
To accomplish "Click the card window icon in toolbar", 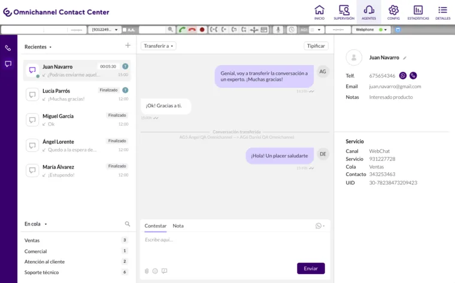I will coord(264,29).
